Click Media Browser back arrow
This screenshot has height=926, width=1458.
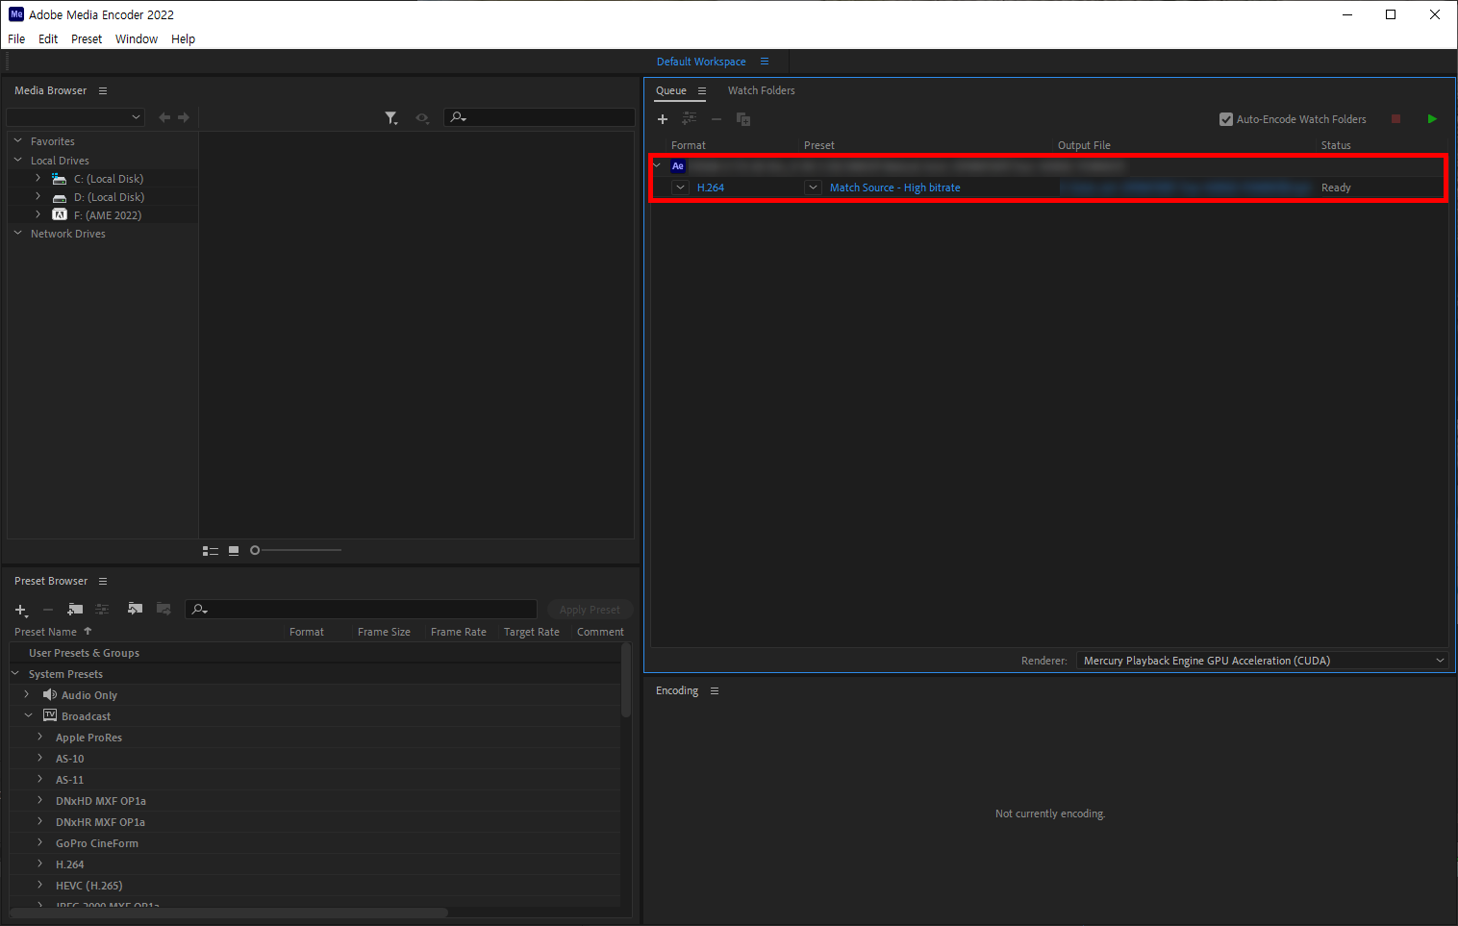pyautogui.click(x=164, y=117)
